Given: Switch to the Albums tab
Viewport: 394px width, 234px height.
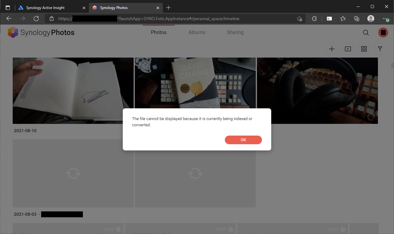Looking at the screenshot, I should [x=197, y=32].
